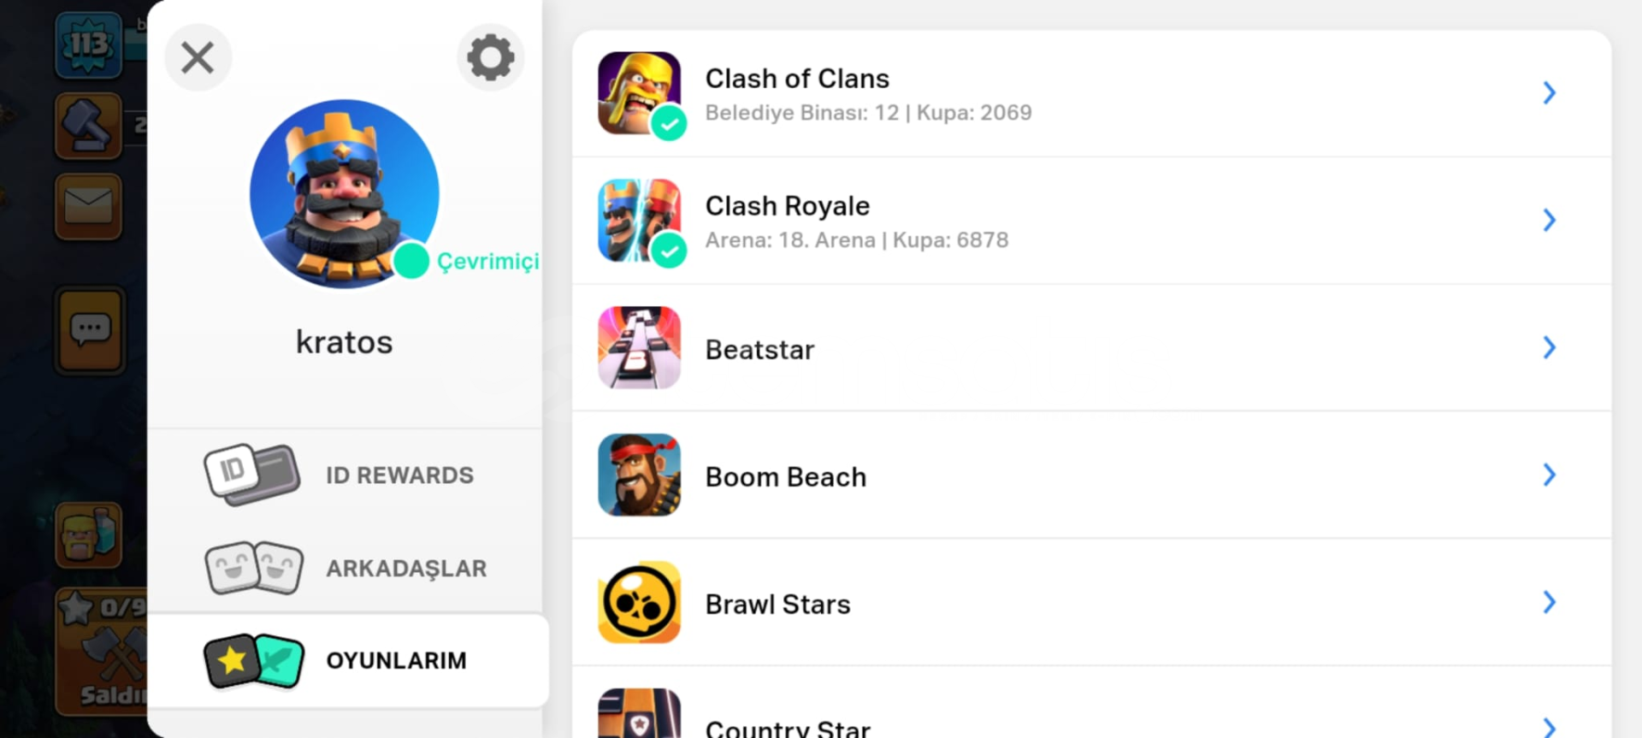Expand Clash of Clans row chevron
This screenshot has width=1642, height=738.
pyautogui.click(x=1549, y=93)
